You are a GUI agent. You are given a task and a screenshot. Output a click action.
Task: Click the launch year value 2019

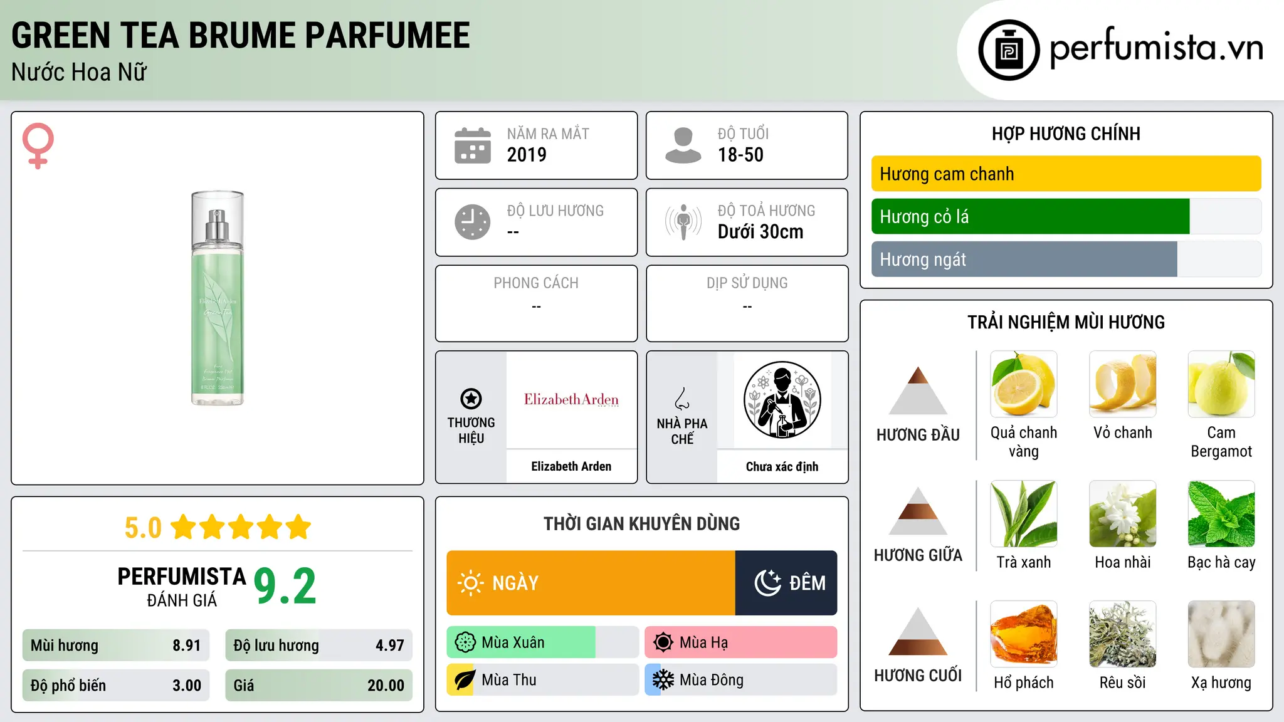tap(527, 155)
